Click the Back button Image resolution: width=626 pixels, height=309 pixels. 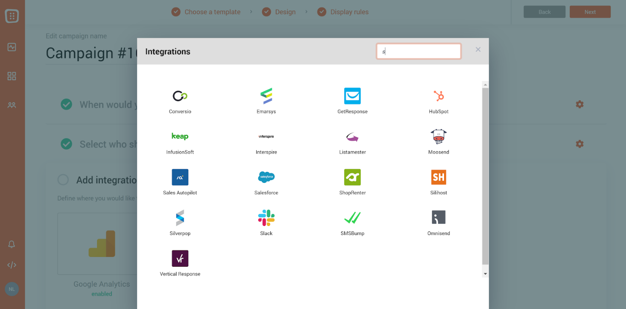click(544, 12)
